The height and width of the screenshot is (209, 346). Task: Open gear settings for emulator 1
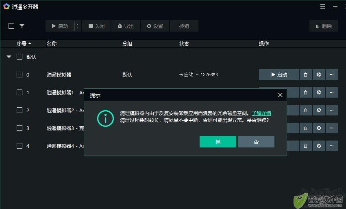click(318, 92)
